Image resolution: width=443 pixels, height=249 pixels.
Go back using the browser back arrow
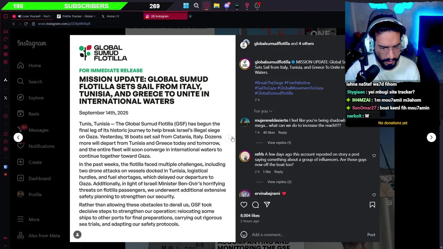[13, 24]
